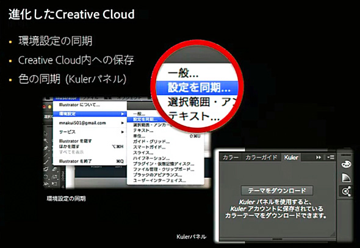Select the Pen tool in Illustrator toolbar
Screen dimensions: 360x248
(x=46, y=148)
